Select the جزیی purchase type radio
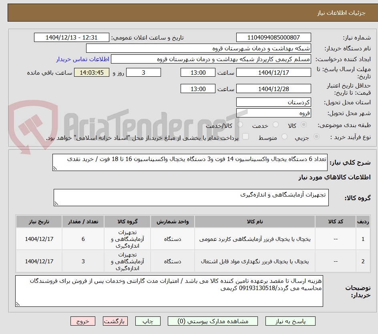This screenshot has height=334, width=378. (316, 137)
